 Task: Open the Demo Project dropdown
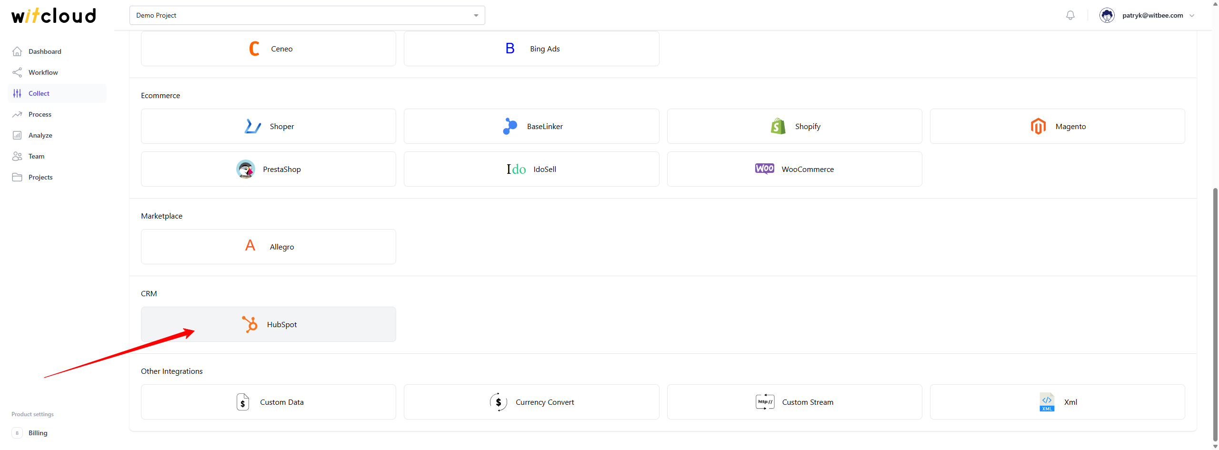307,15
